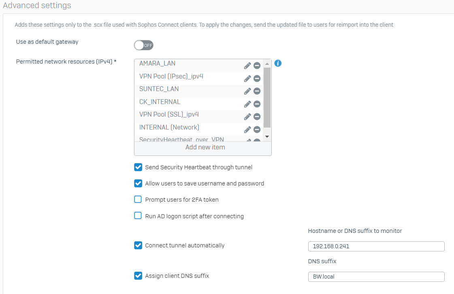Remove AMARA_LAN from permitted resources
The height and width of the screenshot is (294, 454).
pyautogui.click(x=257, y=66)
